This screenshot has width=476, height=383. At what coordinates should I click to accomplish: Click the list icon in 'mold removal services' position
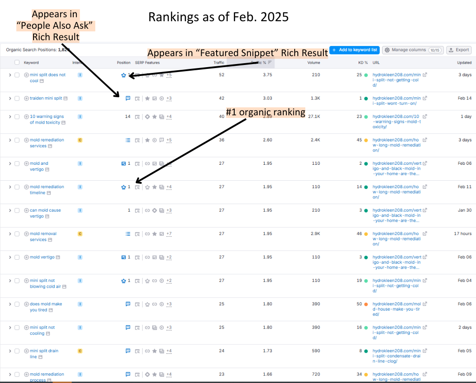point(128,234)
